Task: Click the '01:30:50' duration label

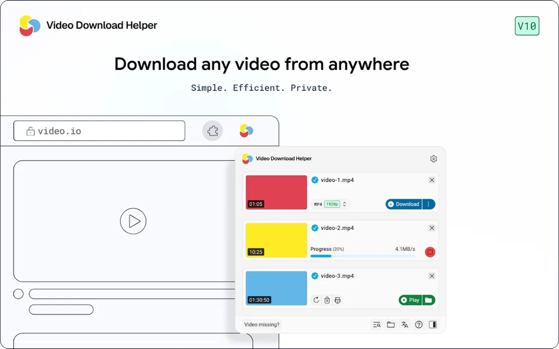Action: pyautogui.click(x=259, y=300)
